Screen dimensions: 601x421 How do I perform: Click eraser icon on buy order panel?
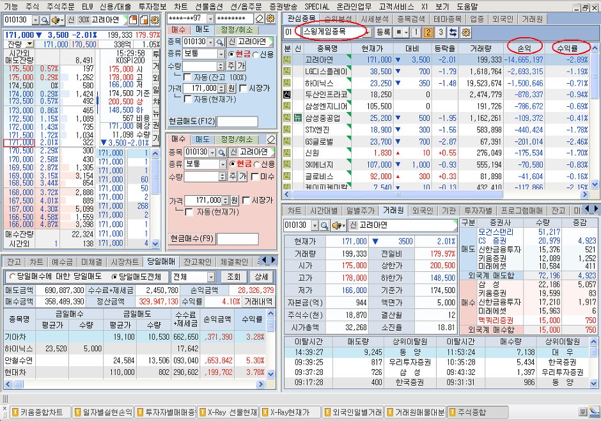[x=271, y=139]
